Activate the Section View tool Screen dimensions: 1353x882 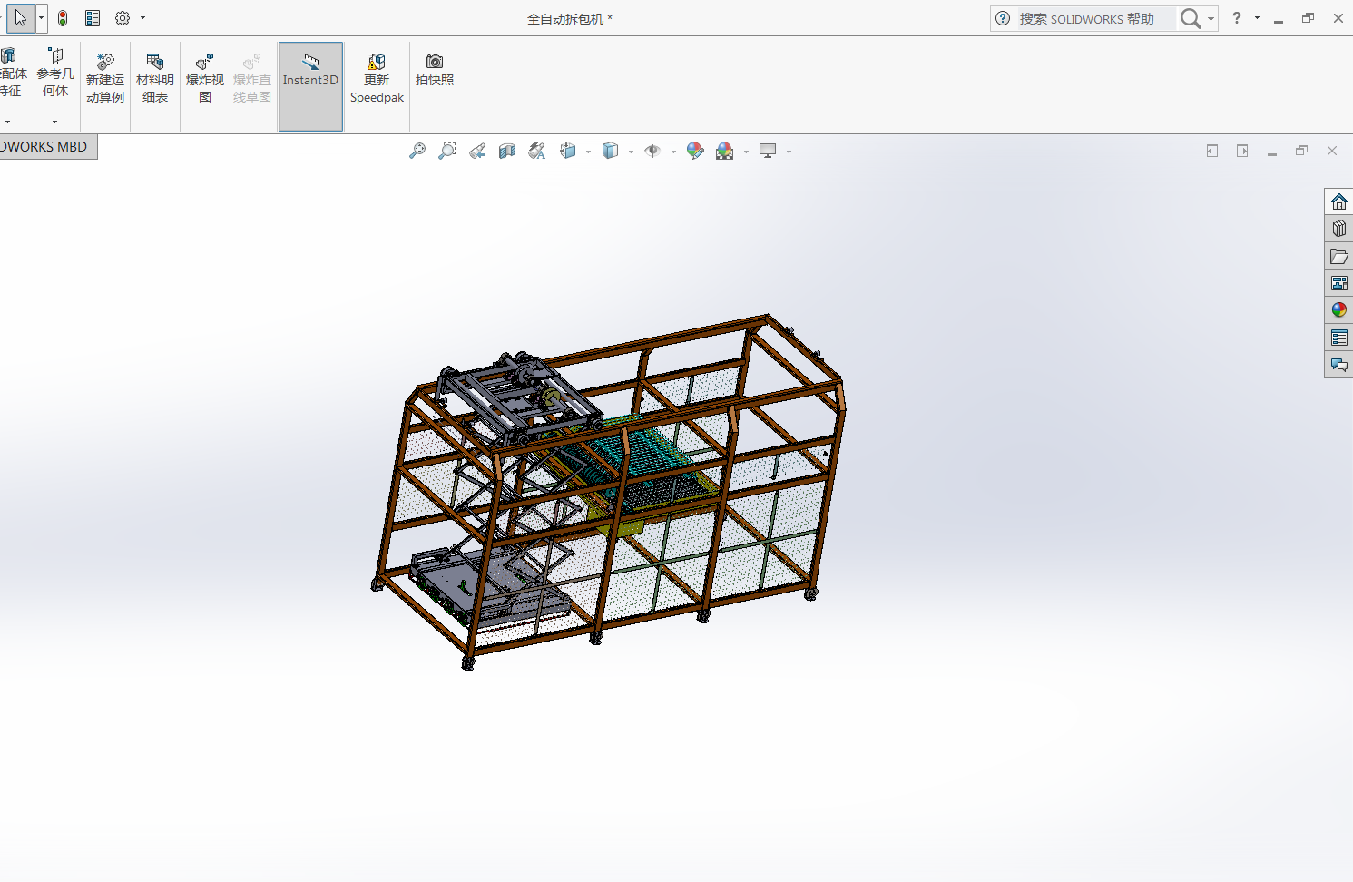pyautogui.click(x=507, y=152)
